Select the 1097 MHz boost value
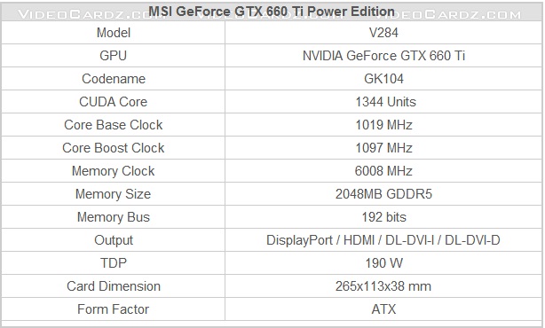Screen dimensions: 545x328 coord(383,148)
